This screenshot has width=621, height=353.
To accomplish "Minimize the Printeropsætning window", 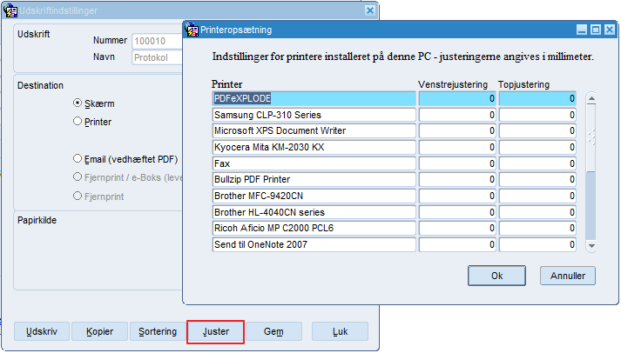I will pos(582,30).
